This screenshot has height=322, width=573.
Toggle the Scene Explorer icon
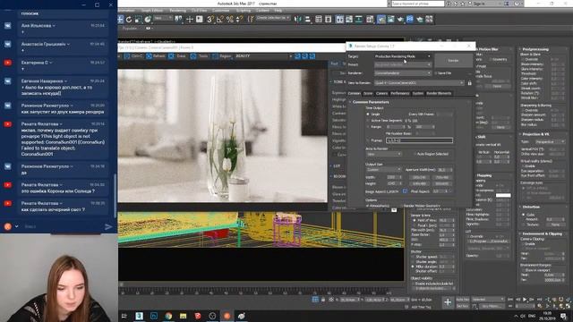pyautogui.click(x=319, y=19)
